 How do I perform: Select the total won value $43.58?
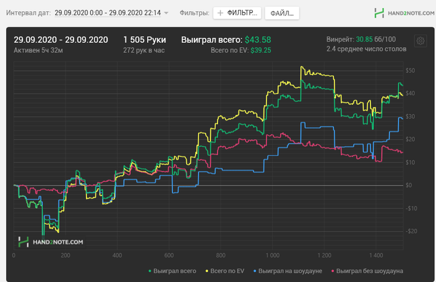tap(258, 40)
